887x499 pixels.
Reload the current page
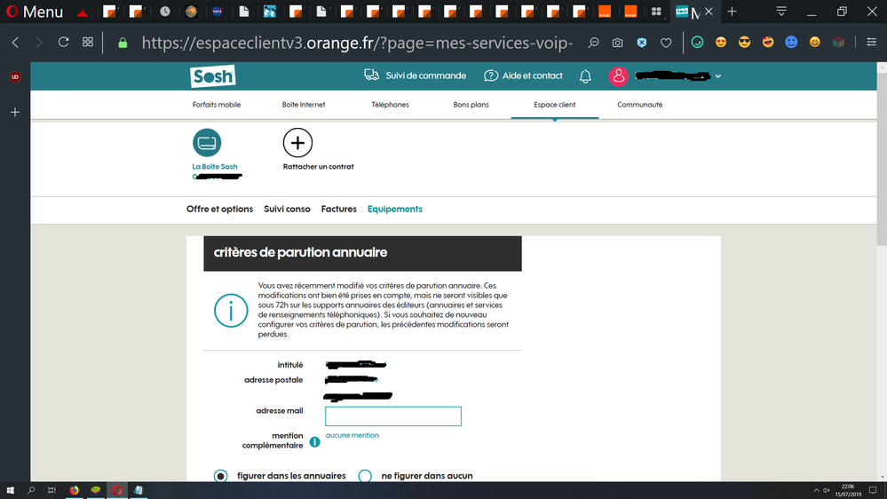63,43
